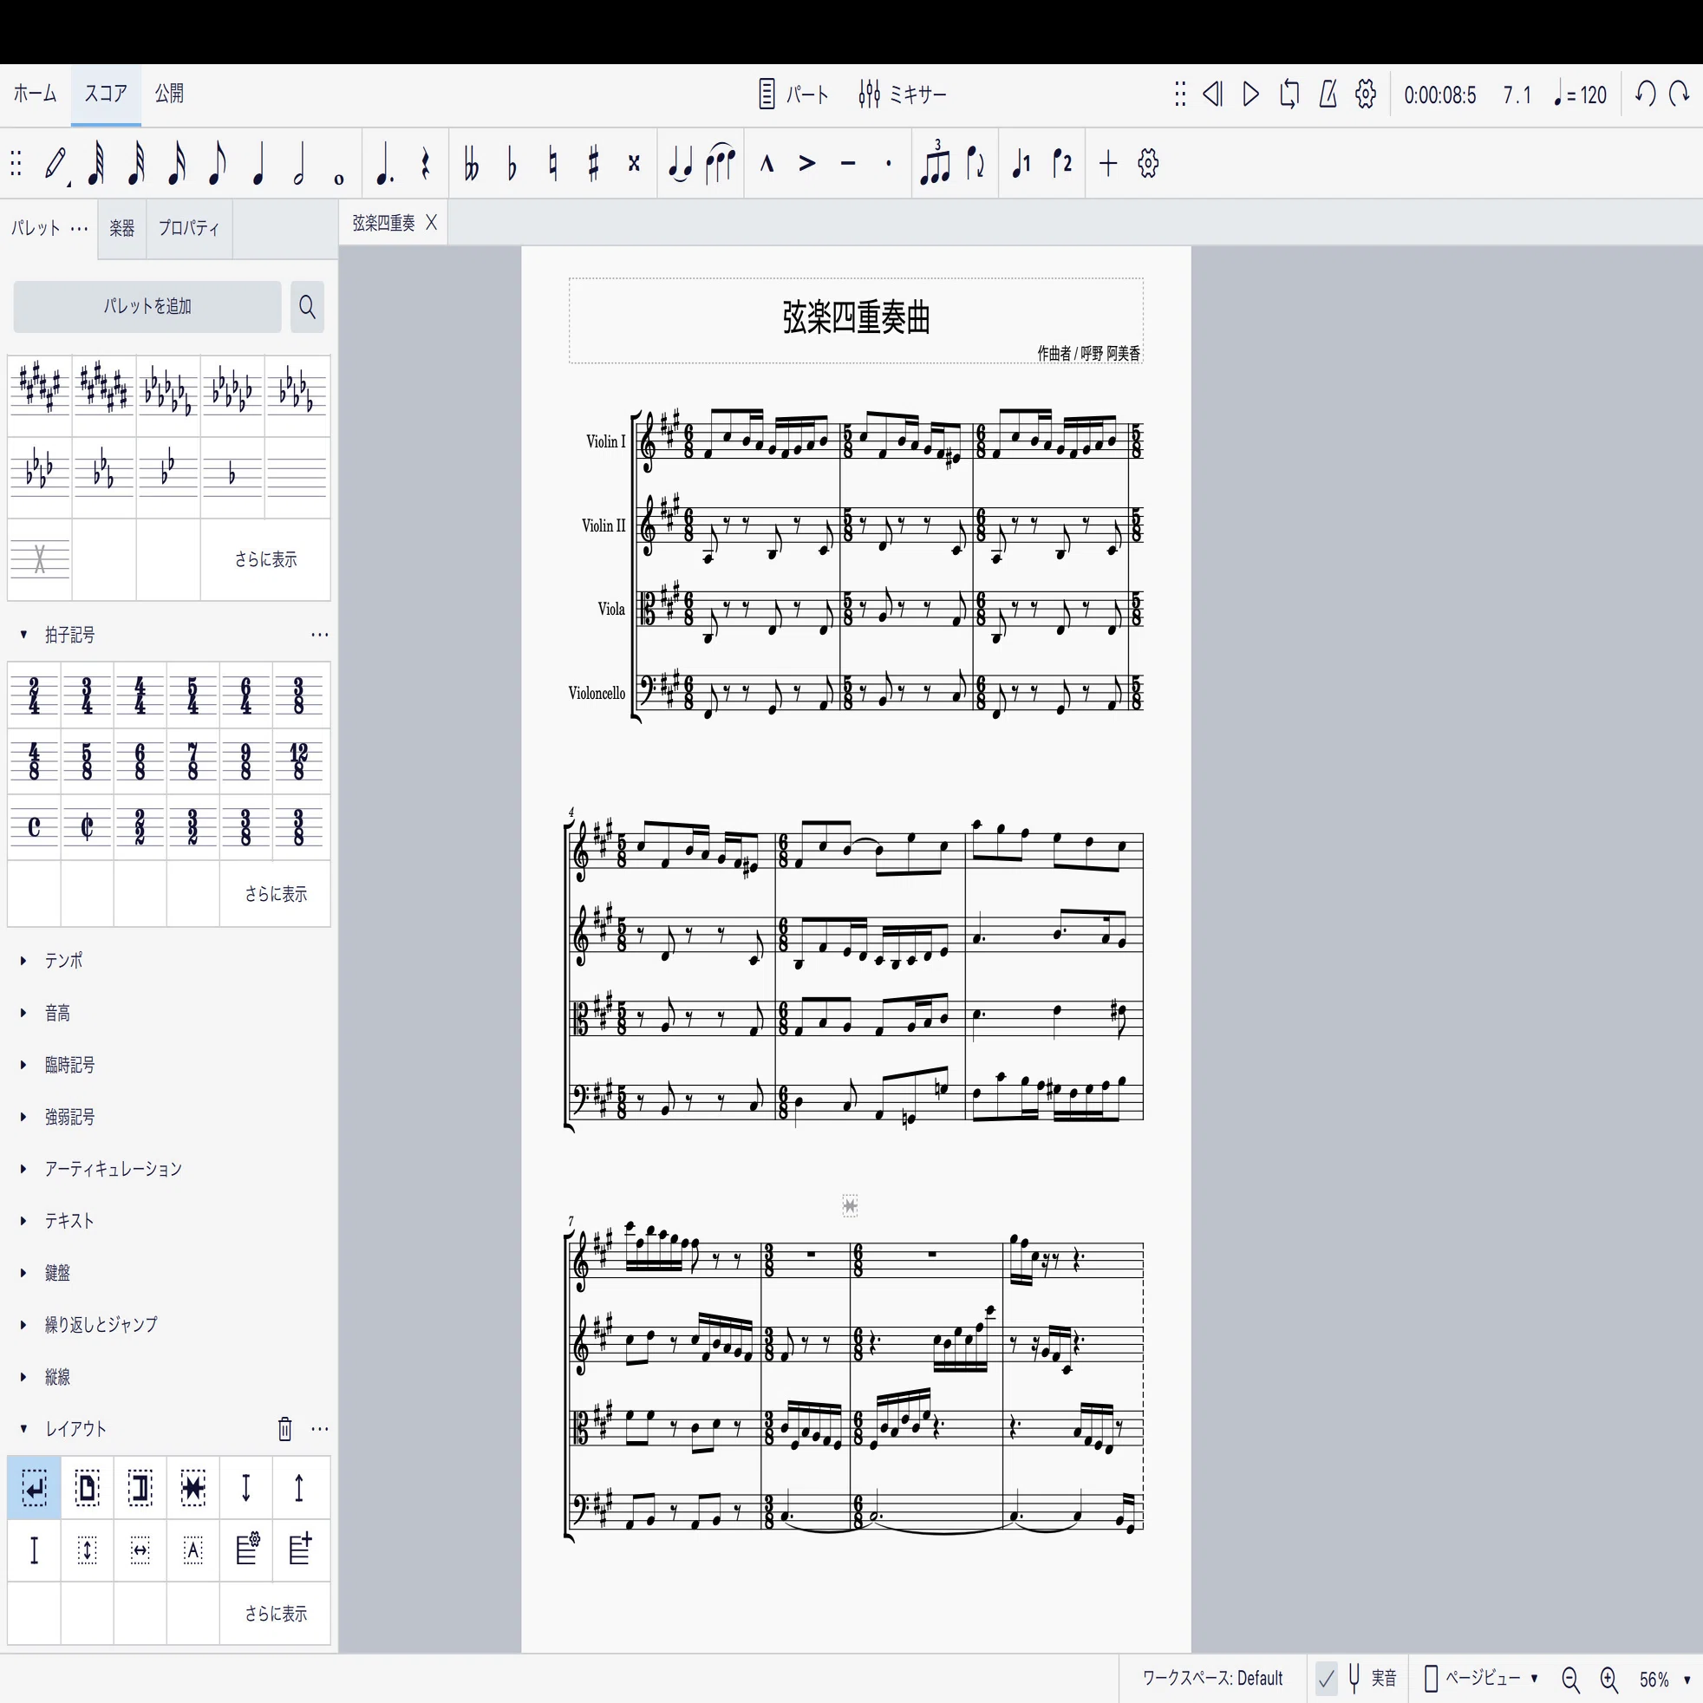Screen dimensions: 1703x1703
Task: Select the quarter note duration
Action: [x=258, y=164]
